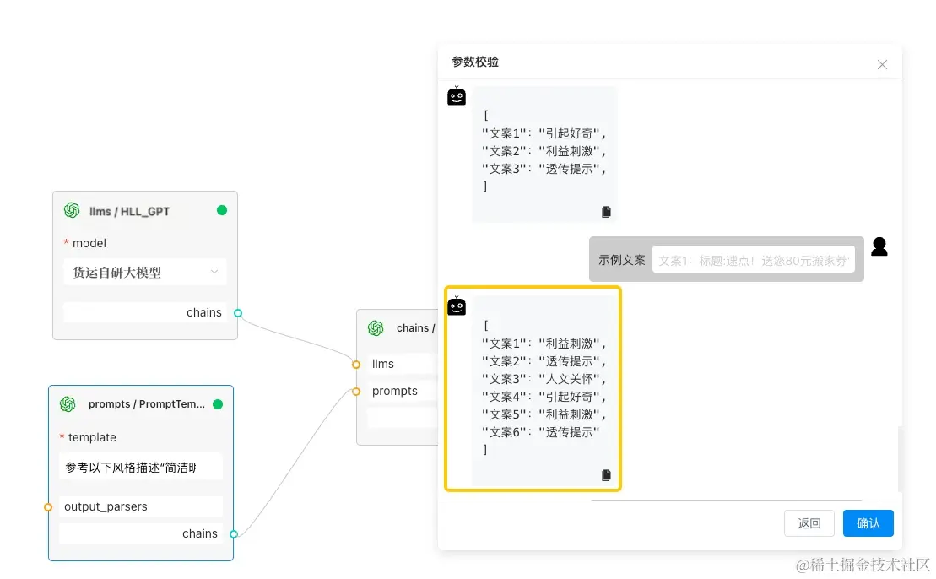Click the model label in llms node
Image resolution: width=936 pixels, height=579 pixels.
click(x=89, y=243)
